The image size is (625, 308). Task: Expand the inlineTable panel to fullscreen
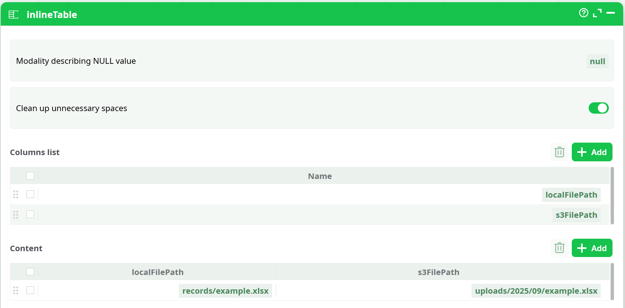[x=597, y=13]
